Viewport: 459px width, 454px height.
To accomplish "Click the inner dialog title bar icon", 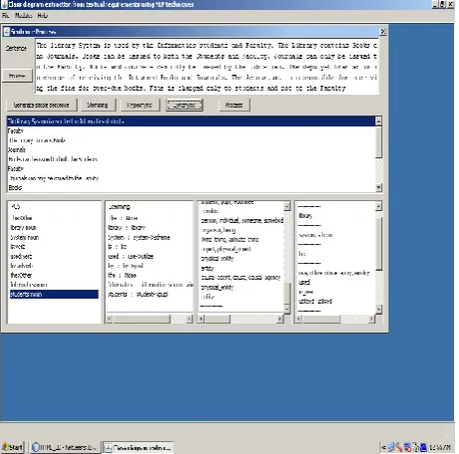I will (6, 32).
